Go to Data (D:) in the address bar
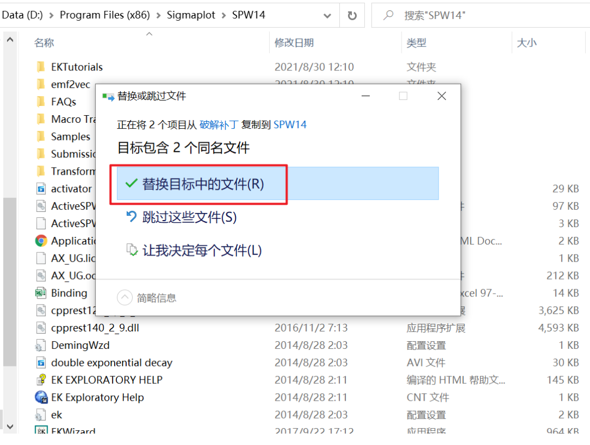The width and height of the screenshot is (590, 445). (x=22, y=15)
